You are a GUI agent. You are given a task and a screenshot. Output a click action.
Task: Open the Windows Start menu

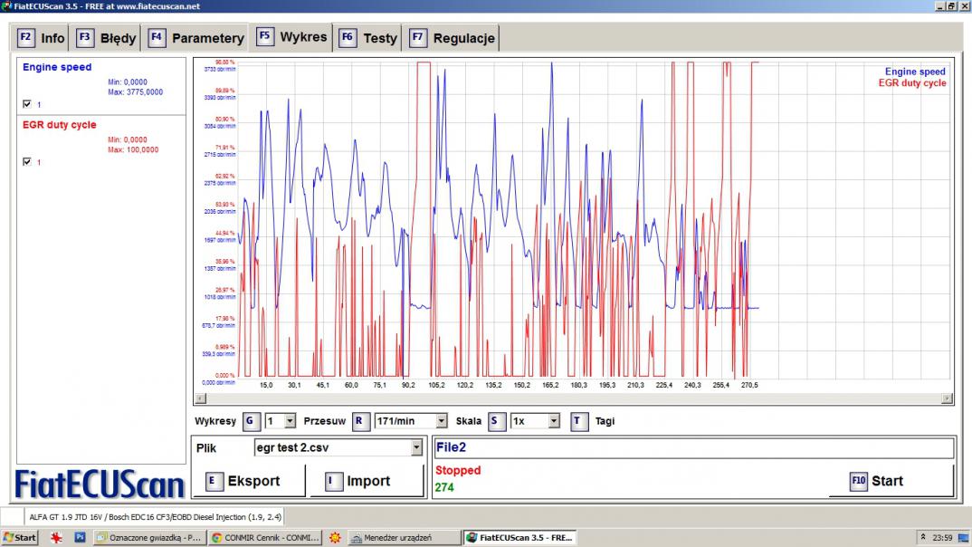20,537
